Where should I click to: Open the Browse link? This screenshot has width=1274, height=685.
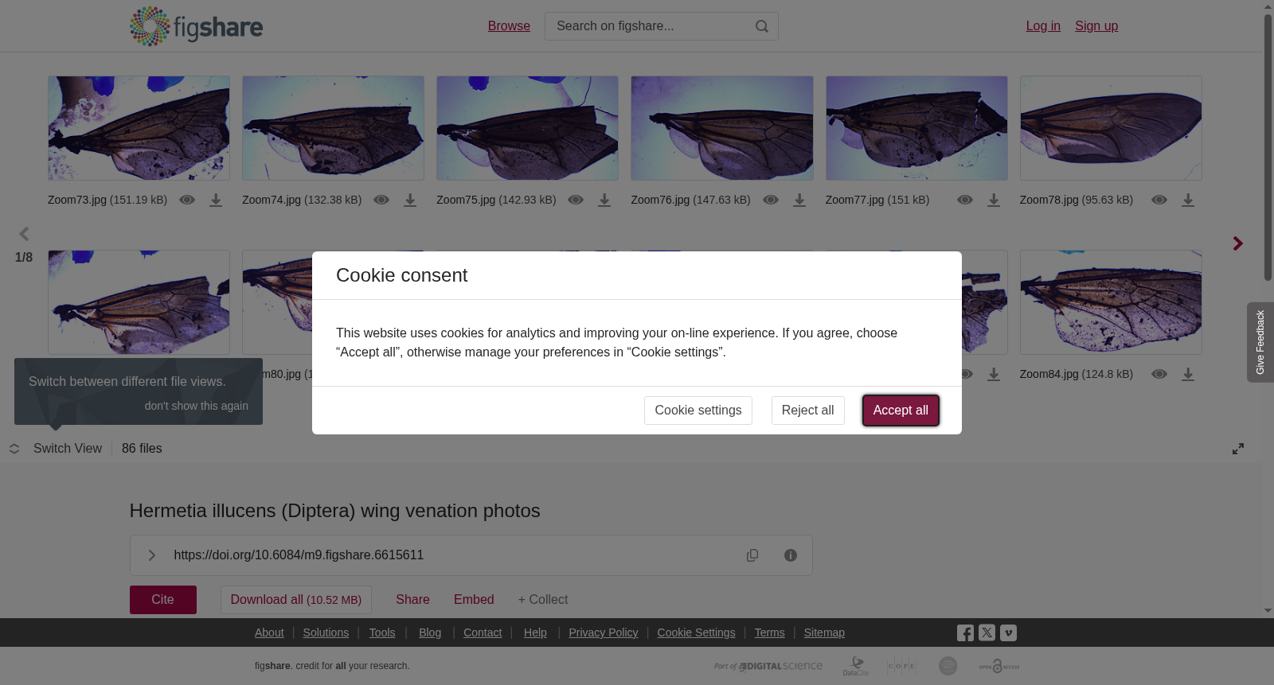[509, 26]
